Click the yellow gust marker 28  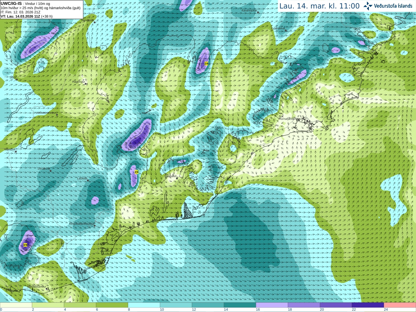[206, 64]
